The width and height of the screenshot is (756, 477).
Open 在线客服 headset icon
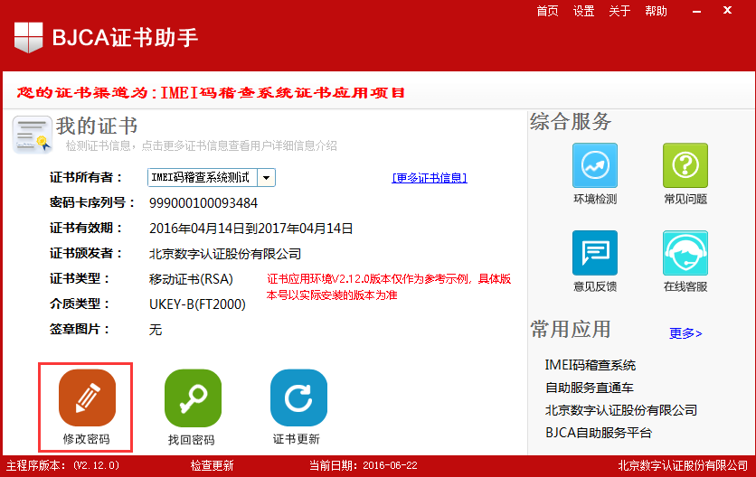[x=685, y=253]
